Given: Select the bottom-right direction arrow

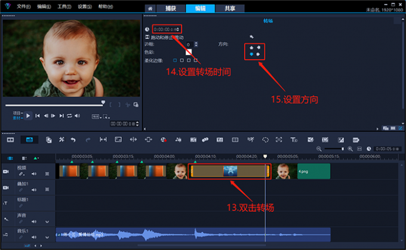Looking at the screenshot, I should tap(258, 54).
